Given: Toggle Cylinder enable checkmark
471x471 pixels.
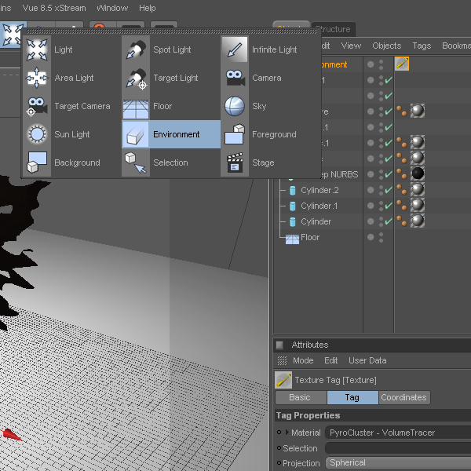Looking at the screenshot, I should coord(389,221).
